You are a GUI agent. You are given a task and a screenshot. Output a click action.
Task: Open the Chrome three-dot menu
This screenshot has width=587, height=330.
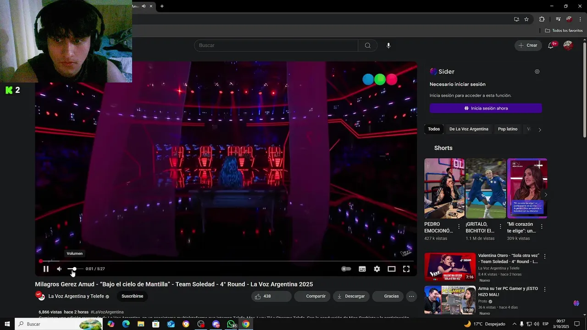pos(580,19)
